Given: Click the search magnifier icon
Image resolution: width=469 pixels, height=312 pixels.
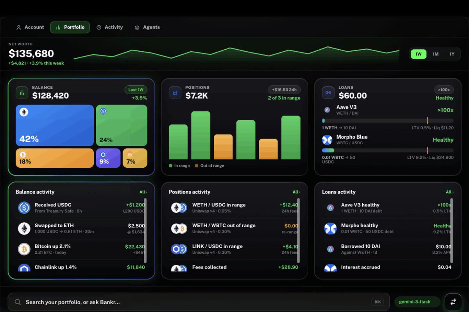Looking at the screenshot, I should (x=18, y=302).
